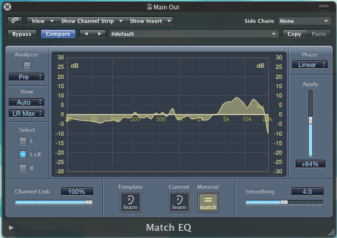Click the Analyzer label
Viewport: 337px width, 238px height.
click(x=26, y=55)
